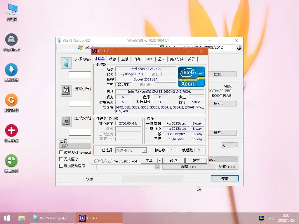Click the Windows source file icon in WinNTSetup
Image resolution: width=299 pixels, height=224 pixels.
click(66, 63)
